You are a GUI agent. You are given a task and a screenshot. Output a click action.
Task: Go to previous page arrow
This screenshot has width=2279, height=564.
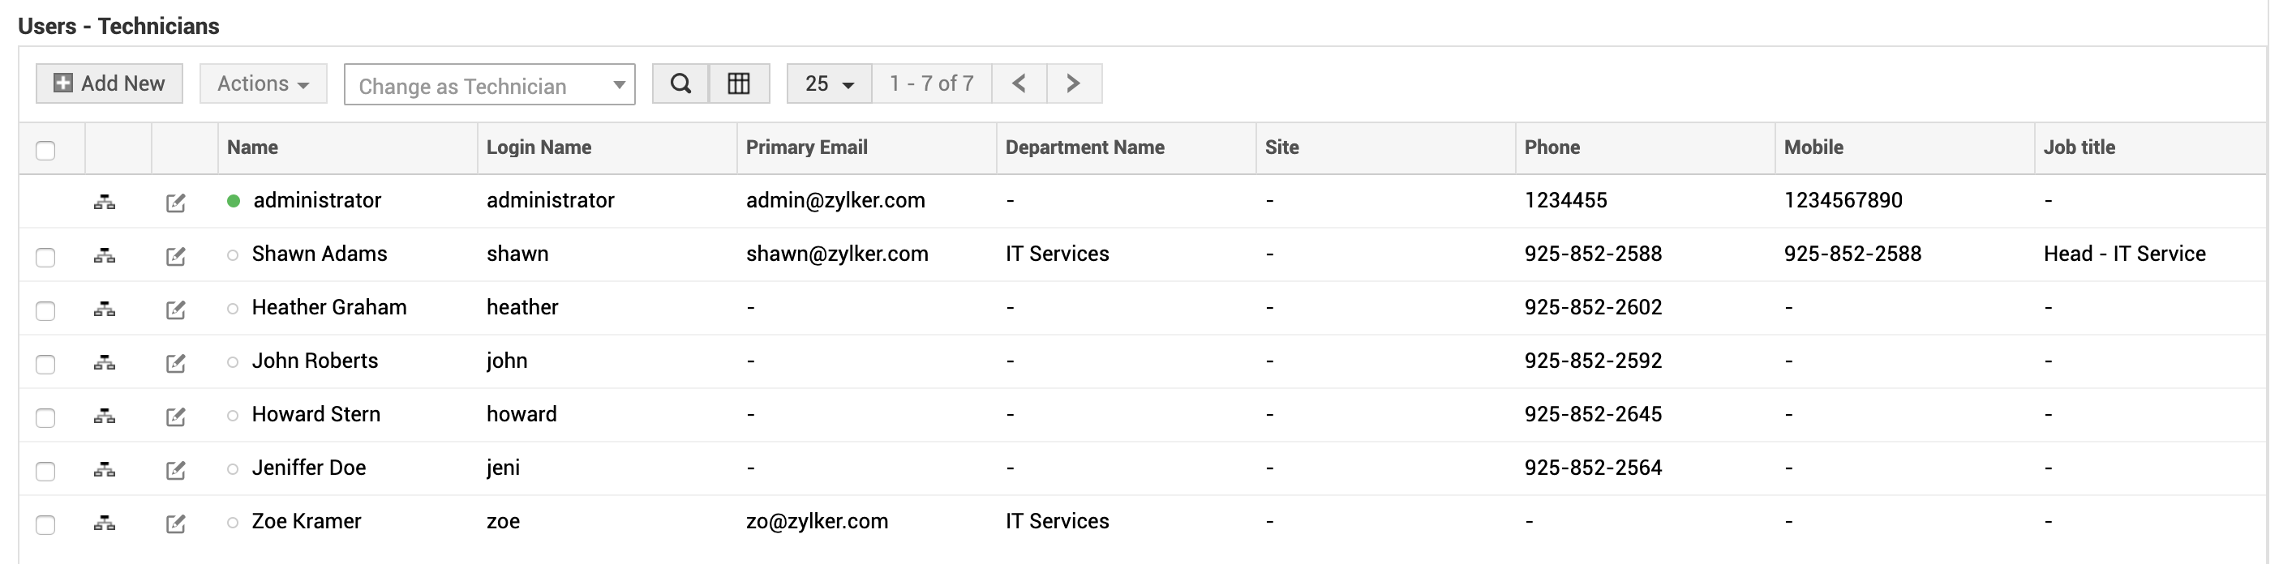point(1019,84)
